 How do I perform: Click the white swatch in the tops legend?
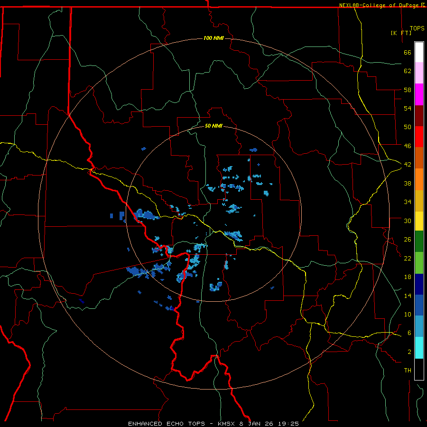419,52
